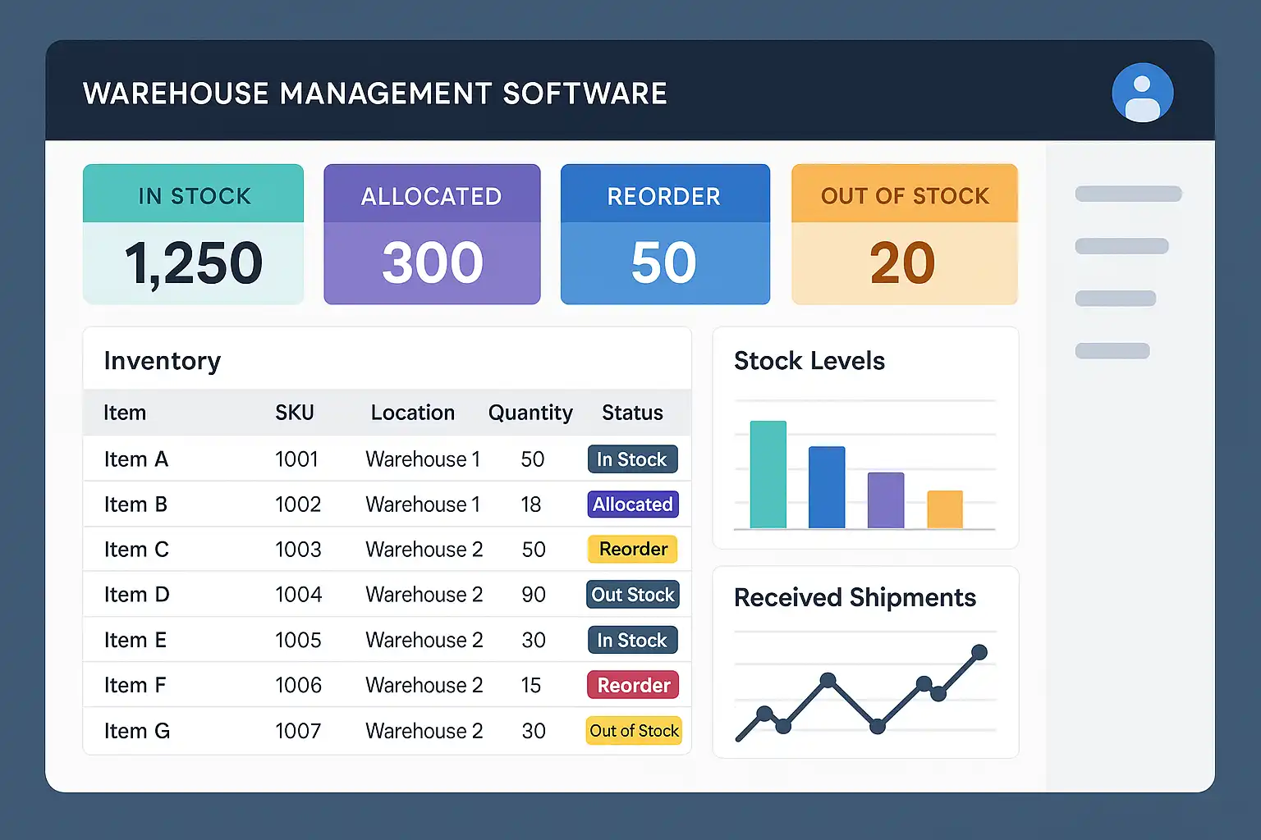Click Item C's yellow Reorder badge

pyautogui.click(x=633, y=550)
